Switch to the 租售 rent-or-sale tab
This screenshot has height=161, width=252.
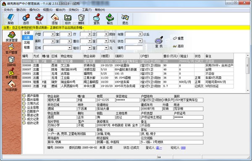pyautogui.click(x=27, y=48)
